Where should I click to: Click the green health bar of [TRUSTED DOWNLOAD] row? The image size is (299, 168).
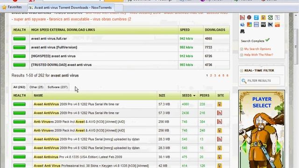[x=20, y=65]
